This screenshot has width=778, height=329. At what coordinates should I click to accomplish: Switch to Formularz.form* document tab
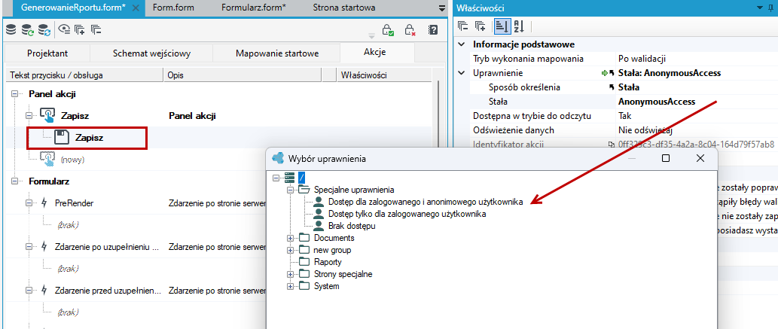click(x=254, y=8)
